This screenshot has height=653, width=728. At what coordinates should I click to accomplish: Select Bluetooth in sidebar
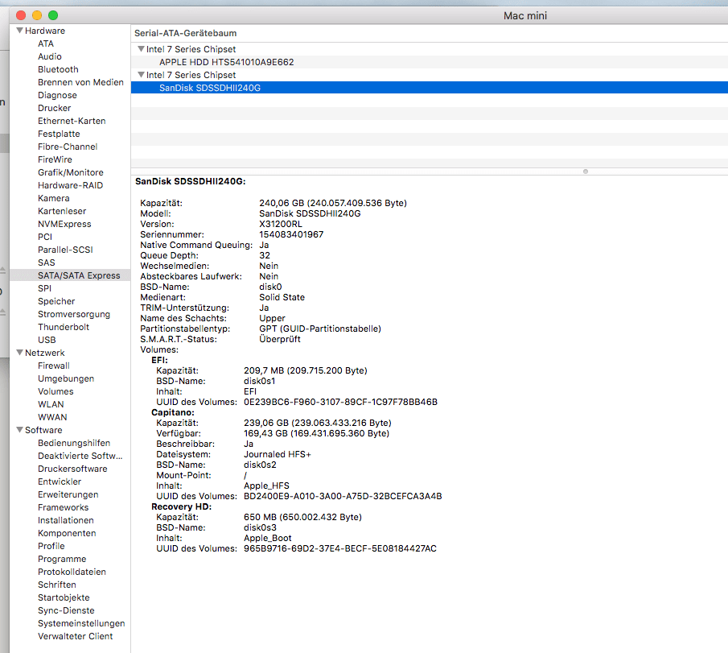coord(58,69)
